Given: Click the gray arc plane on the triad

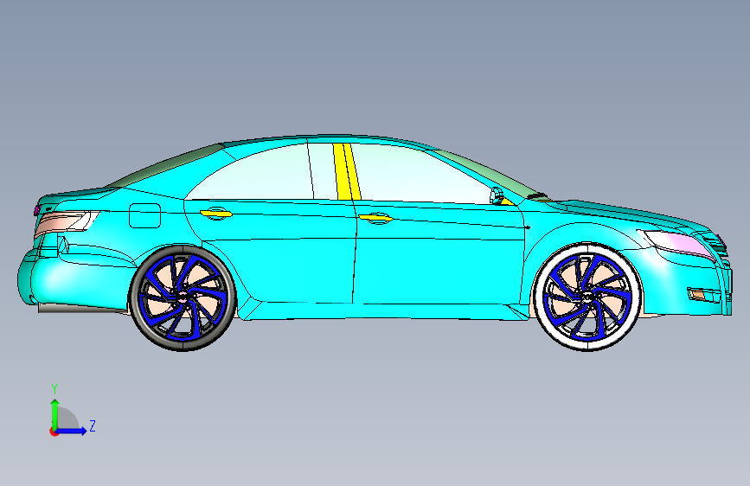Looking at the screenshot, I should pos(68,418).
